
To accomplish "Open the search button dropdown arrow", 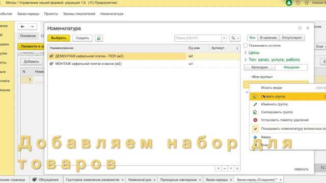I will coord(238,38).
